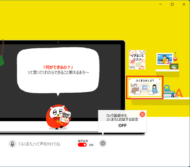Click the family photo frame on shelf
Image resolution: width=190 pixels, height=167 pixels.
[x=165, y=59]
